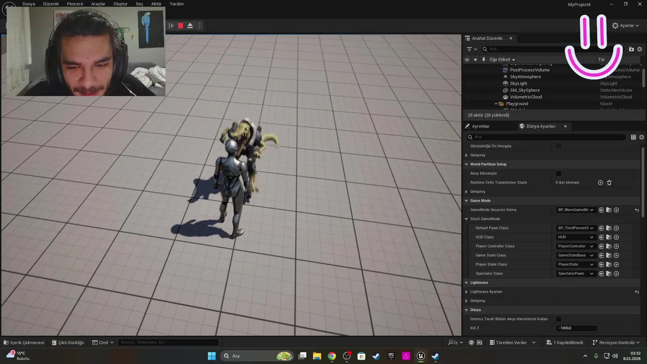This screenshot has height=364, width=647.
Task: Open Game State Class dropdown
Action: [x=576, y=255]
